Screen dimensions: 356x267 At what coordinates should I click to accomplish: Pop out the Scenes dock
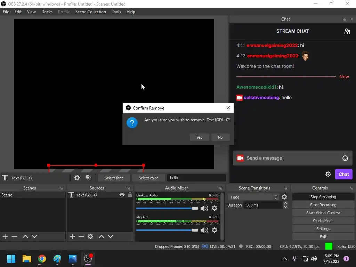61,188
